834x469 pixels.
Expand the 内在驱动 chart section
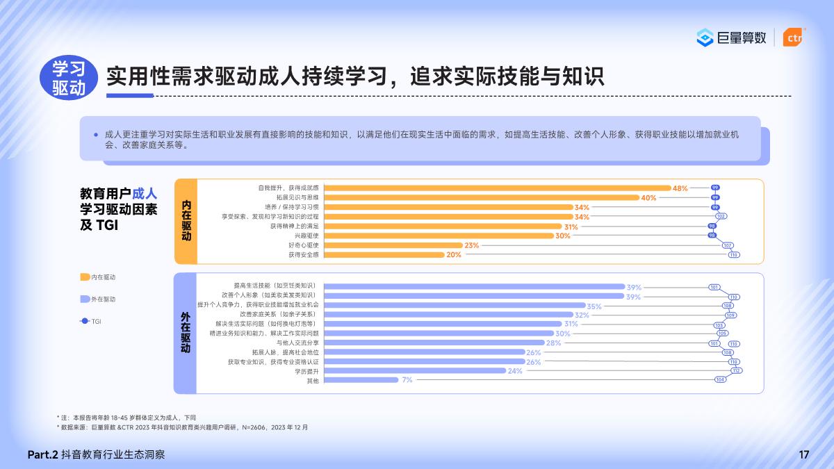point(185,222)
